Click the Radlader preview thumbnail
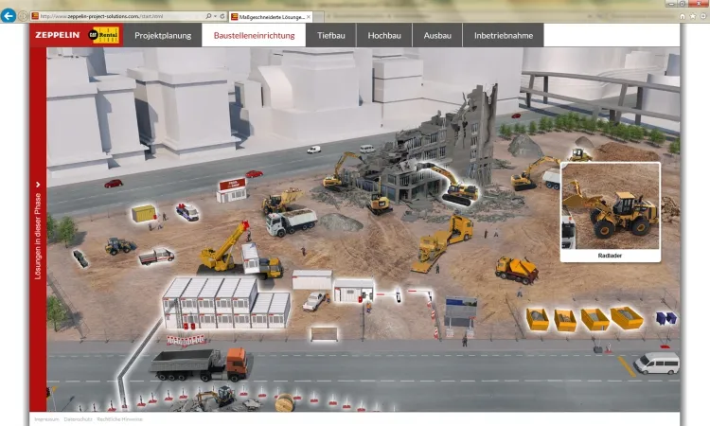This screenshot has height=426, width=710. click(610, 211)
